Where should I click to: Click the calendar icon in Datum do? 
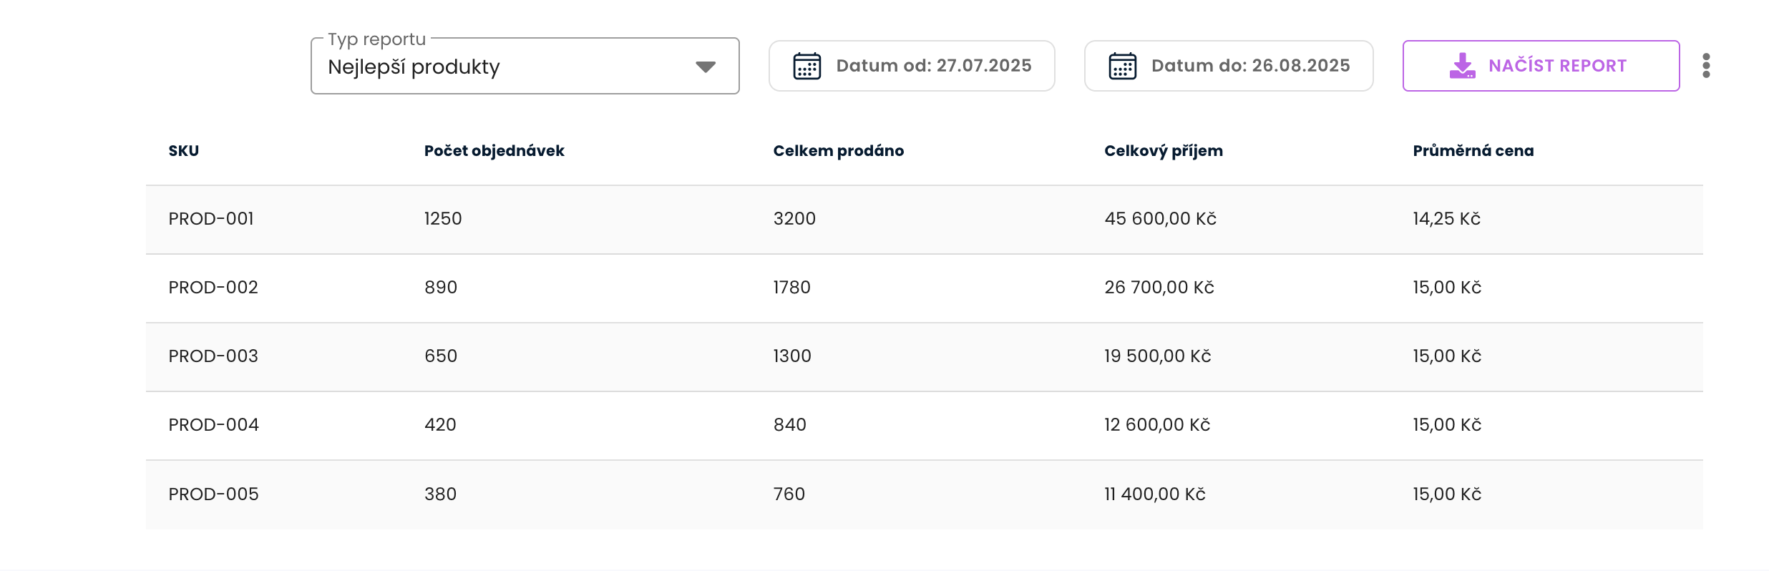coord(1122,66)
